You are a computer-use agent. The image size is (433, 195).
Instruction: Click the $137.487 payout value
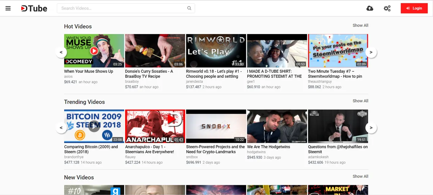pyautogui.click(x=193, y=87)
